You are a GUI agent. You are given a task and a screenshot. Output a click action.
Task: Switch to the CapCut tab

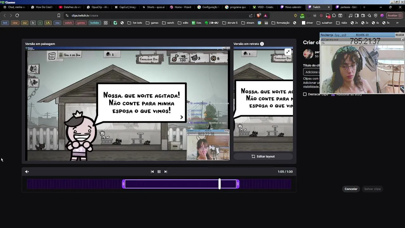pos(126,7)
